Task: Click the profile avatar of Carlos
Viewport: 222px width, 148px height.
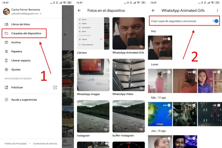Action: (6, 11)
